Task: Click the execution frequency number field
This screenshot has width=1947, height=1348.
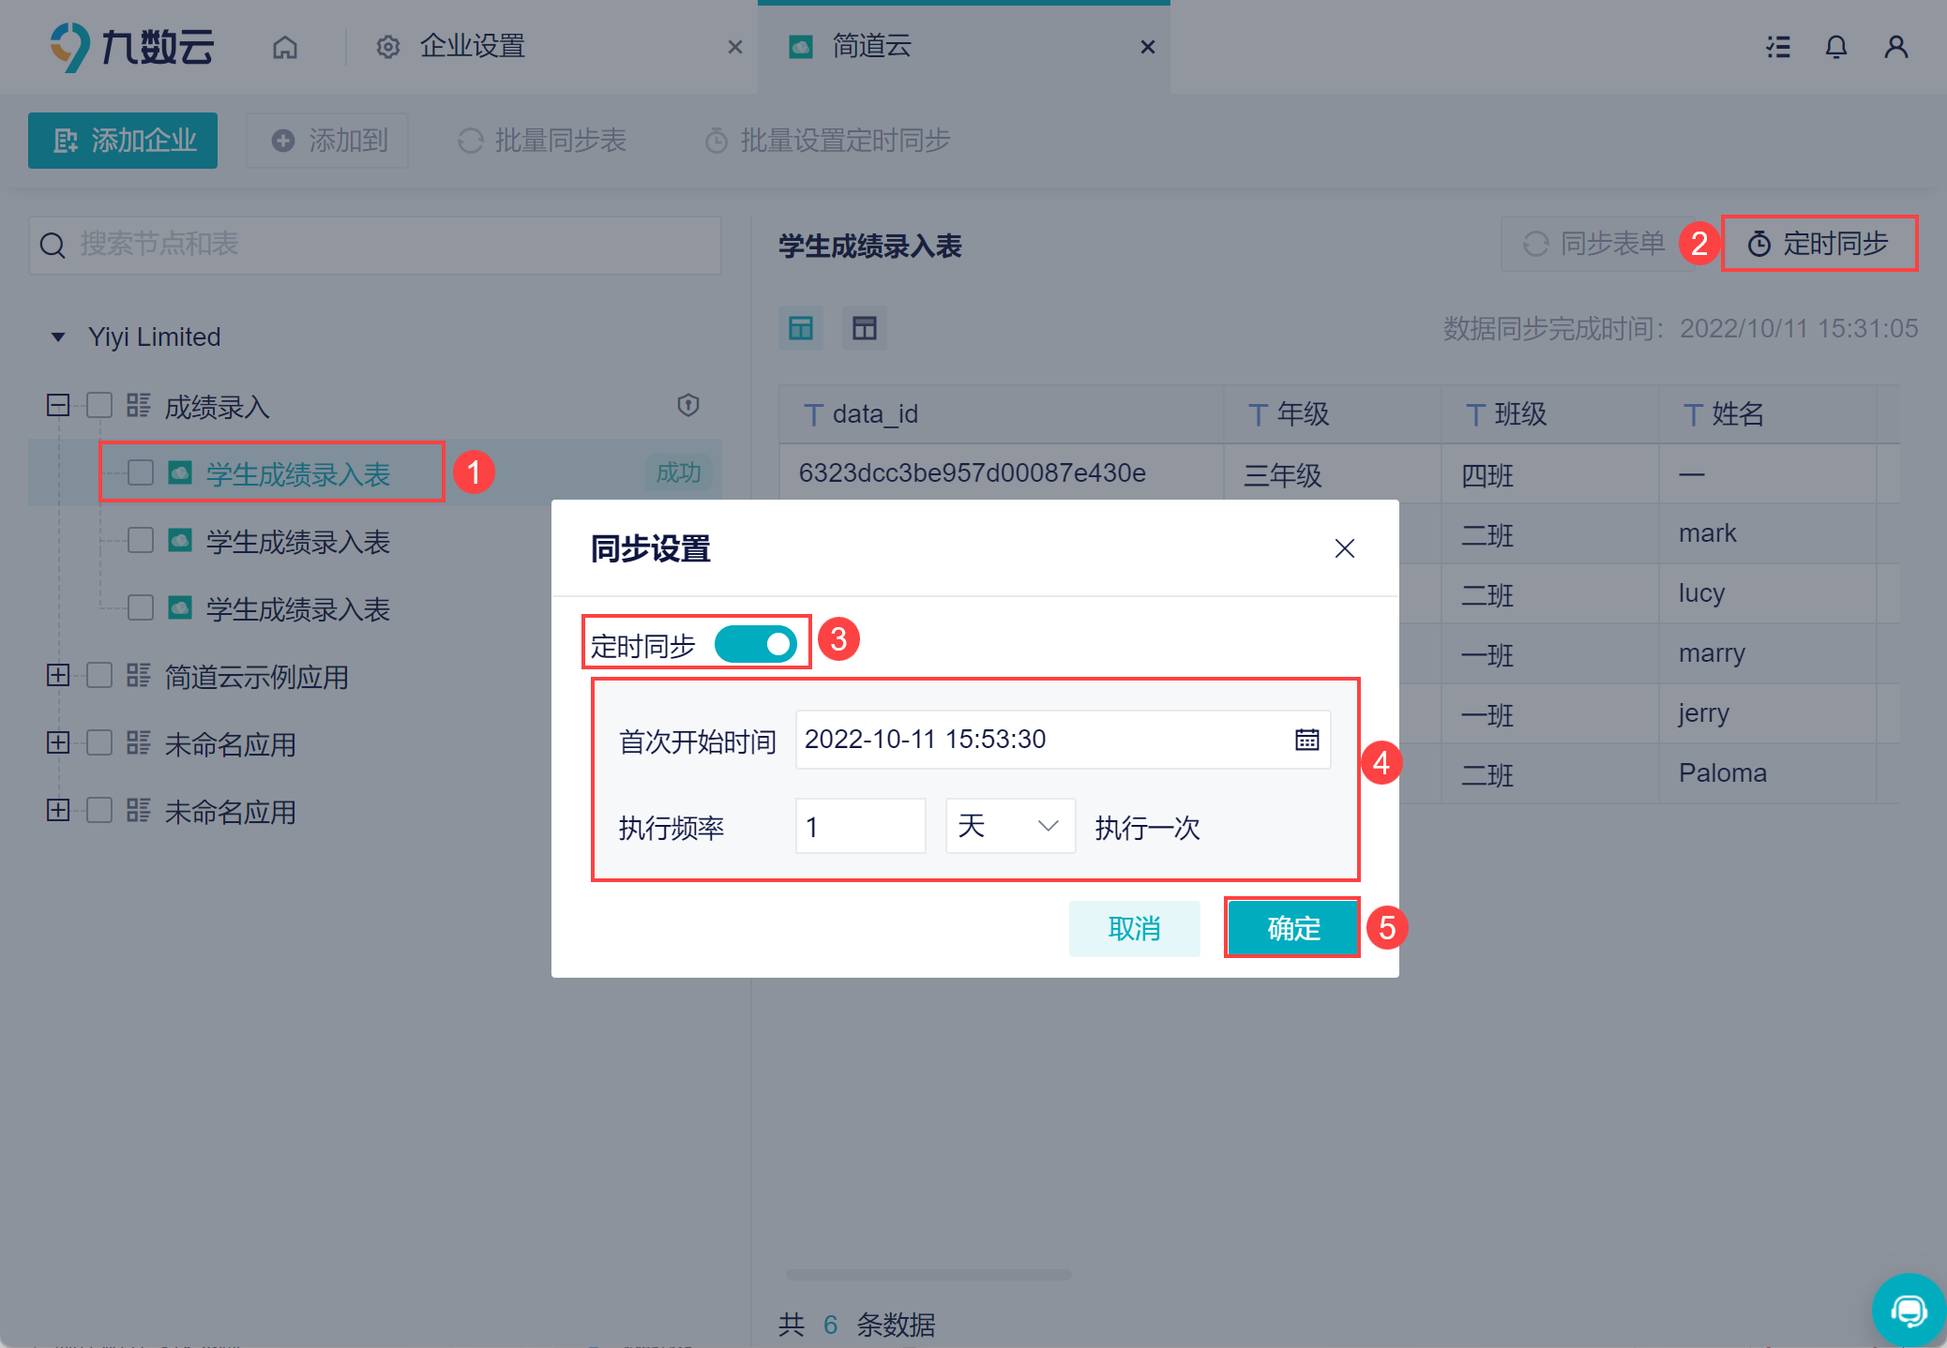Action: [859, 826]
